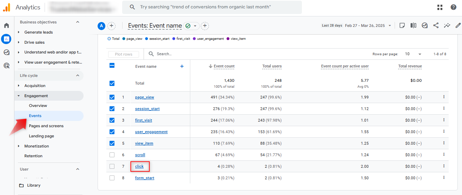This screenshot has width=462, height=195.
Task: Open the help question mark icon
Action: [x=454, y=7]
